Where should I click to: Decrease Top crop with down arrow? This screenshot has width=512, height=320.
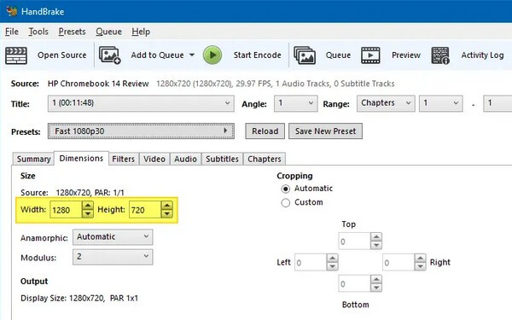[376, 245]
